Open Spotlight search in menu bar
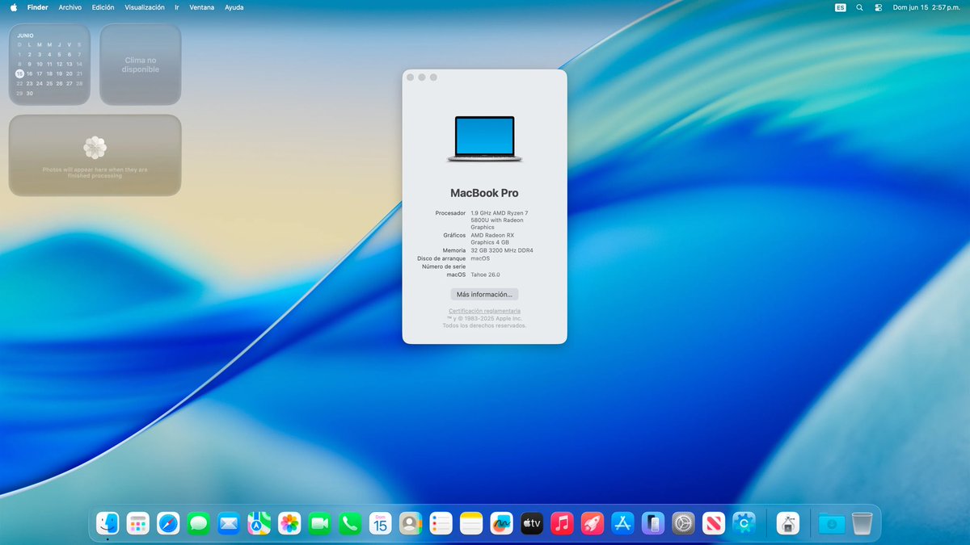970x545 pixels. click(x=859, y=7)
